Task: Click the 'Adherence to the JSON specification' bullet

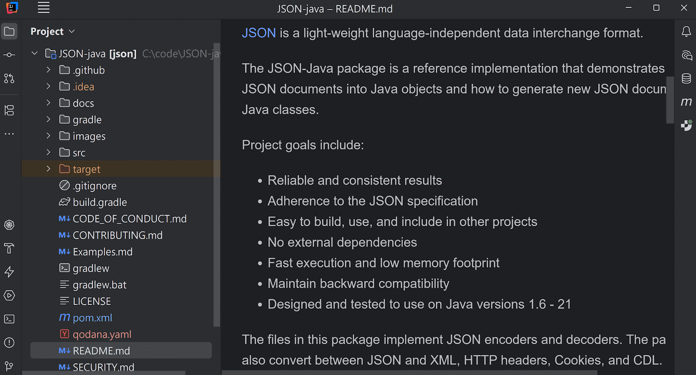Action: [373, 201]
